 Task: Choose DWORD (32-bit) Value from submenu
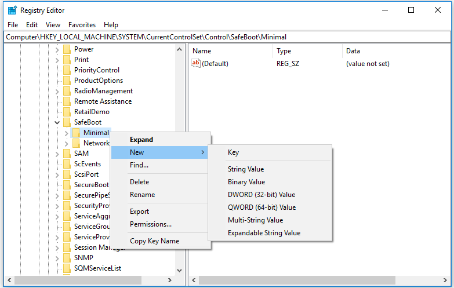[261, 195]
